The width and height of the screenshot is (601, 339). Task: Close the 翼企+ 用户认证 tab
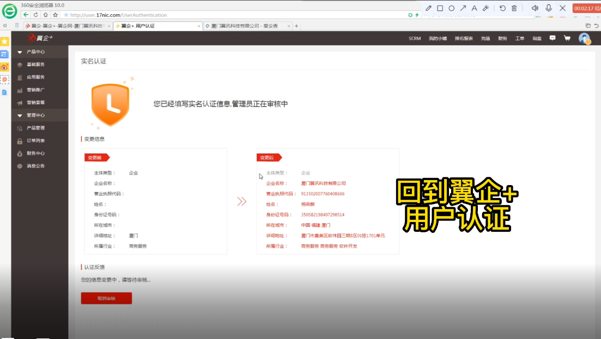[x=199, y=26]
